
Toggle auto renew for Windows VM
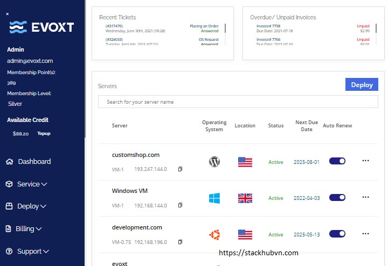pyautogui.click(x=337, y=197)
